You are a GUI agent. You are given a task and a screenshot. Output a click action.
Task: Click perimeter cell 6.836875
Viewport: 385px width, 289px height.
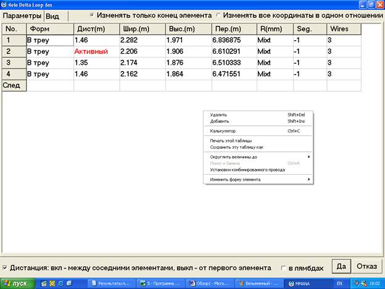[x=234, y=40]
